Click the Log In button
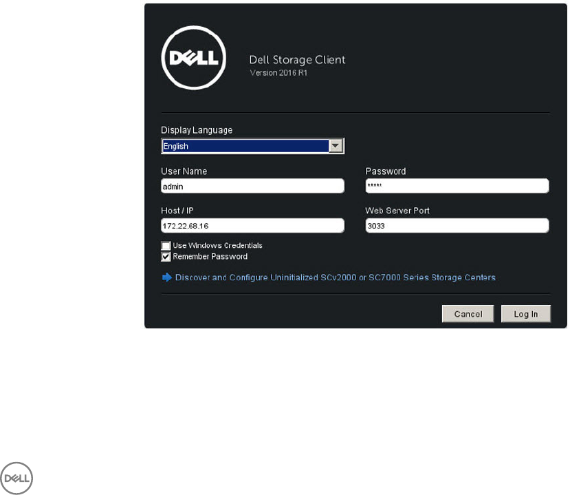 525,314
